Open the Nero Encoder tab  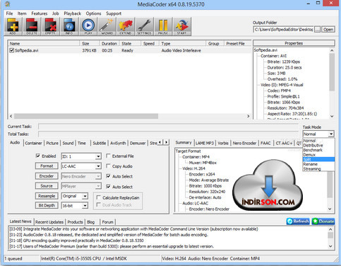(244, 143)
